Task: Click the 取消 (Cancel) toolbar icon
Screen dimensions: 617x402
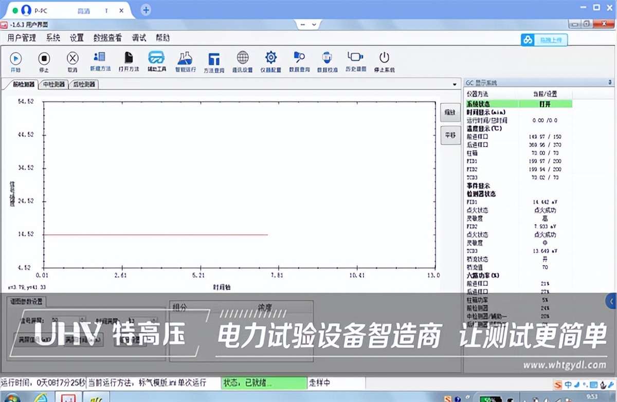Action: (x=72, y=59)
